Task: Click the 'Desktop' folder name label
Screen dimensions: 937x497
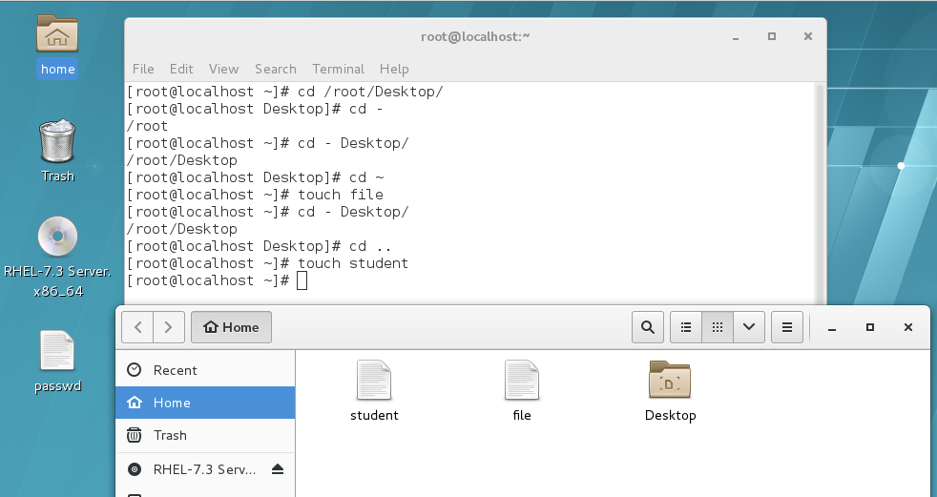Action: [670, 415]
